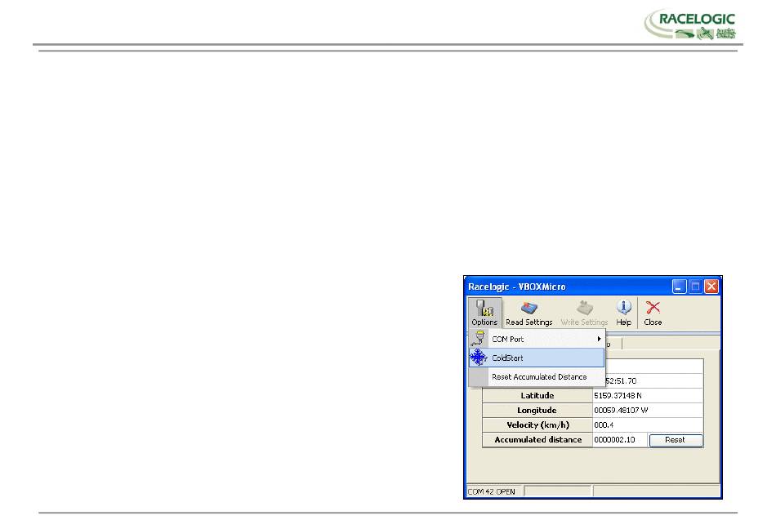
Task: Open the Options toolbar menu
Action: (x=484, y=313)
